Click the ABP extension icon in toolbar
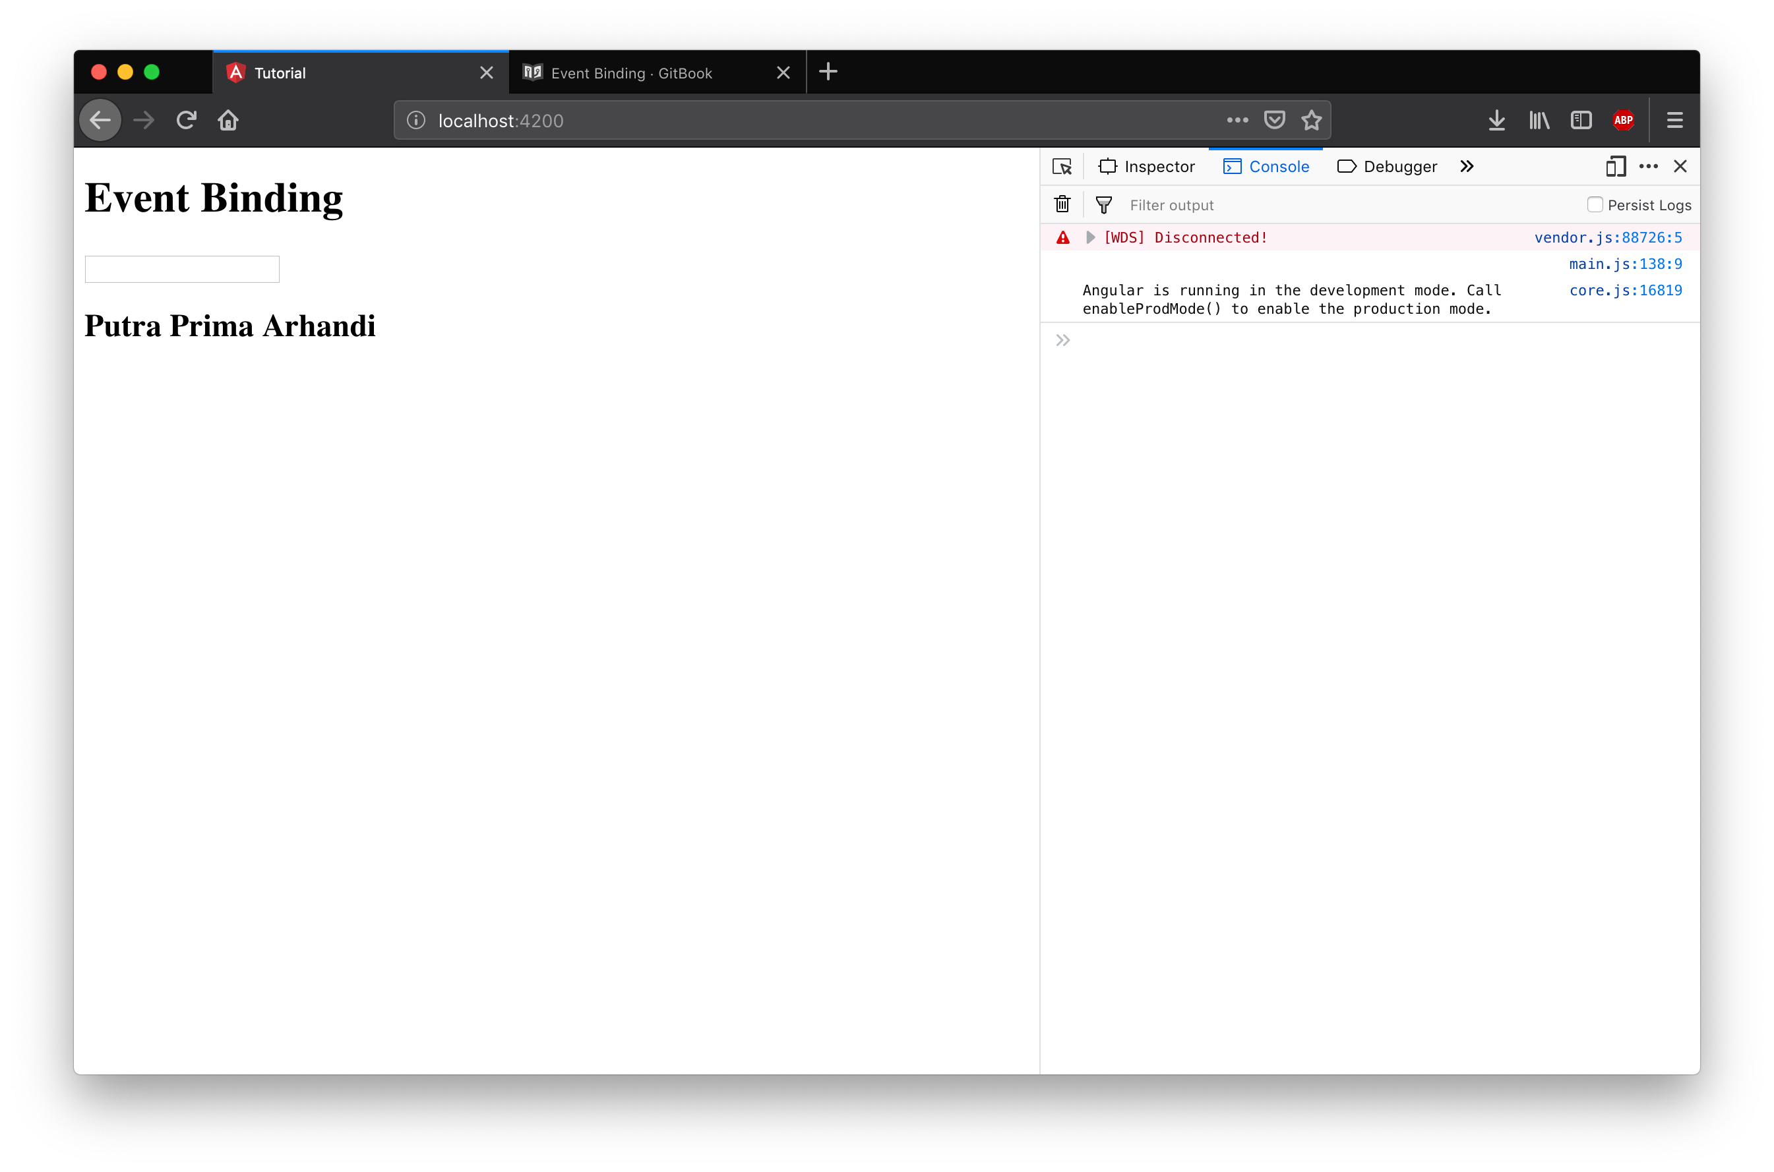This screenshot has height=1172, width=1774. pos(1622,121)
